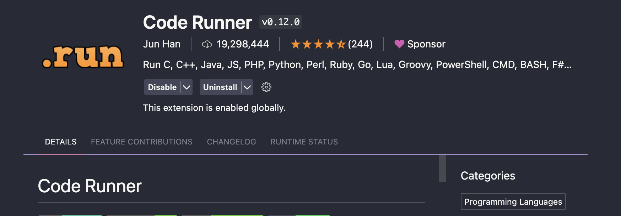621x216 pixels.
Task: Click the cloud download install icon
Action: click(x=207, y=44)
